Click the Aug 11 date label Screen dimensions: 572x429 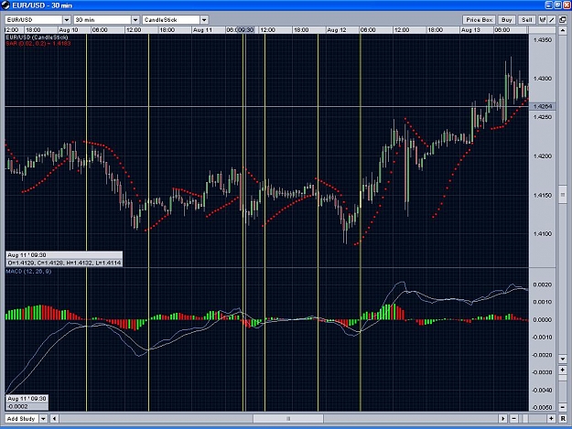202,30
